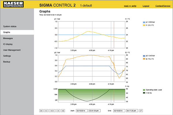The image size is (173, 115).
Task: Click the 'p1: 0.00 bar' legend text
Action: point(150,22)
